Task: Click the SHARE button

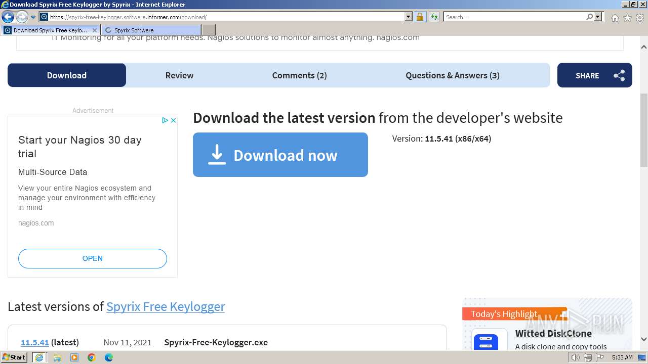Action: [595, 75]
